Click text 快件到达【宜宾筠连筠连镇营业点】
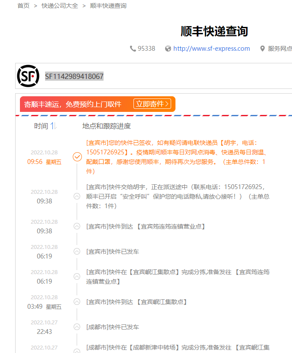The width and height of the screenshot is (292, 353). (146, 226)
